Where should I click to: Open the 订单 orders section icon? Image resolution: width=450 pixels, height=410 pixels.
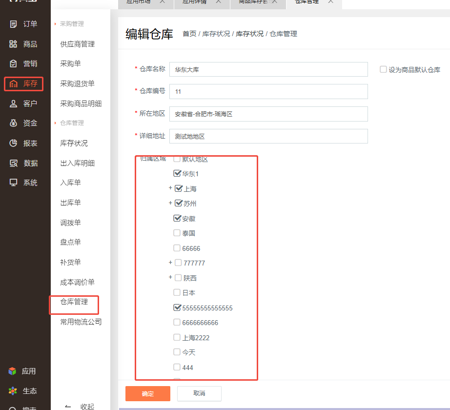(x=13, y=24)
